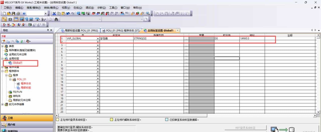Viewport: 321px width, 132px height.
Task: Select 结构体 in the project tree
Action: pos(17,96)
